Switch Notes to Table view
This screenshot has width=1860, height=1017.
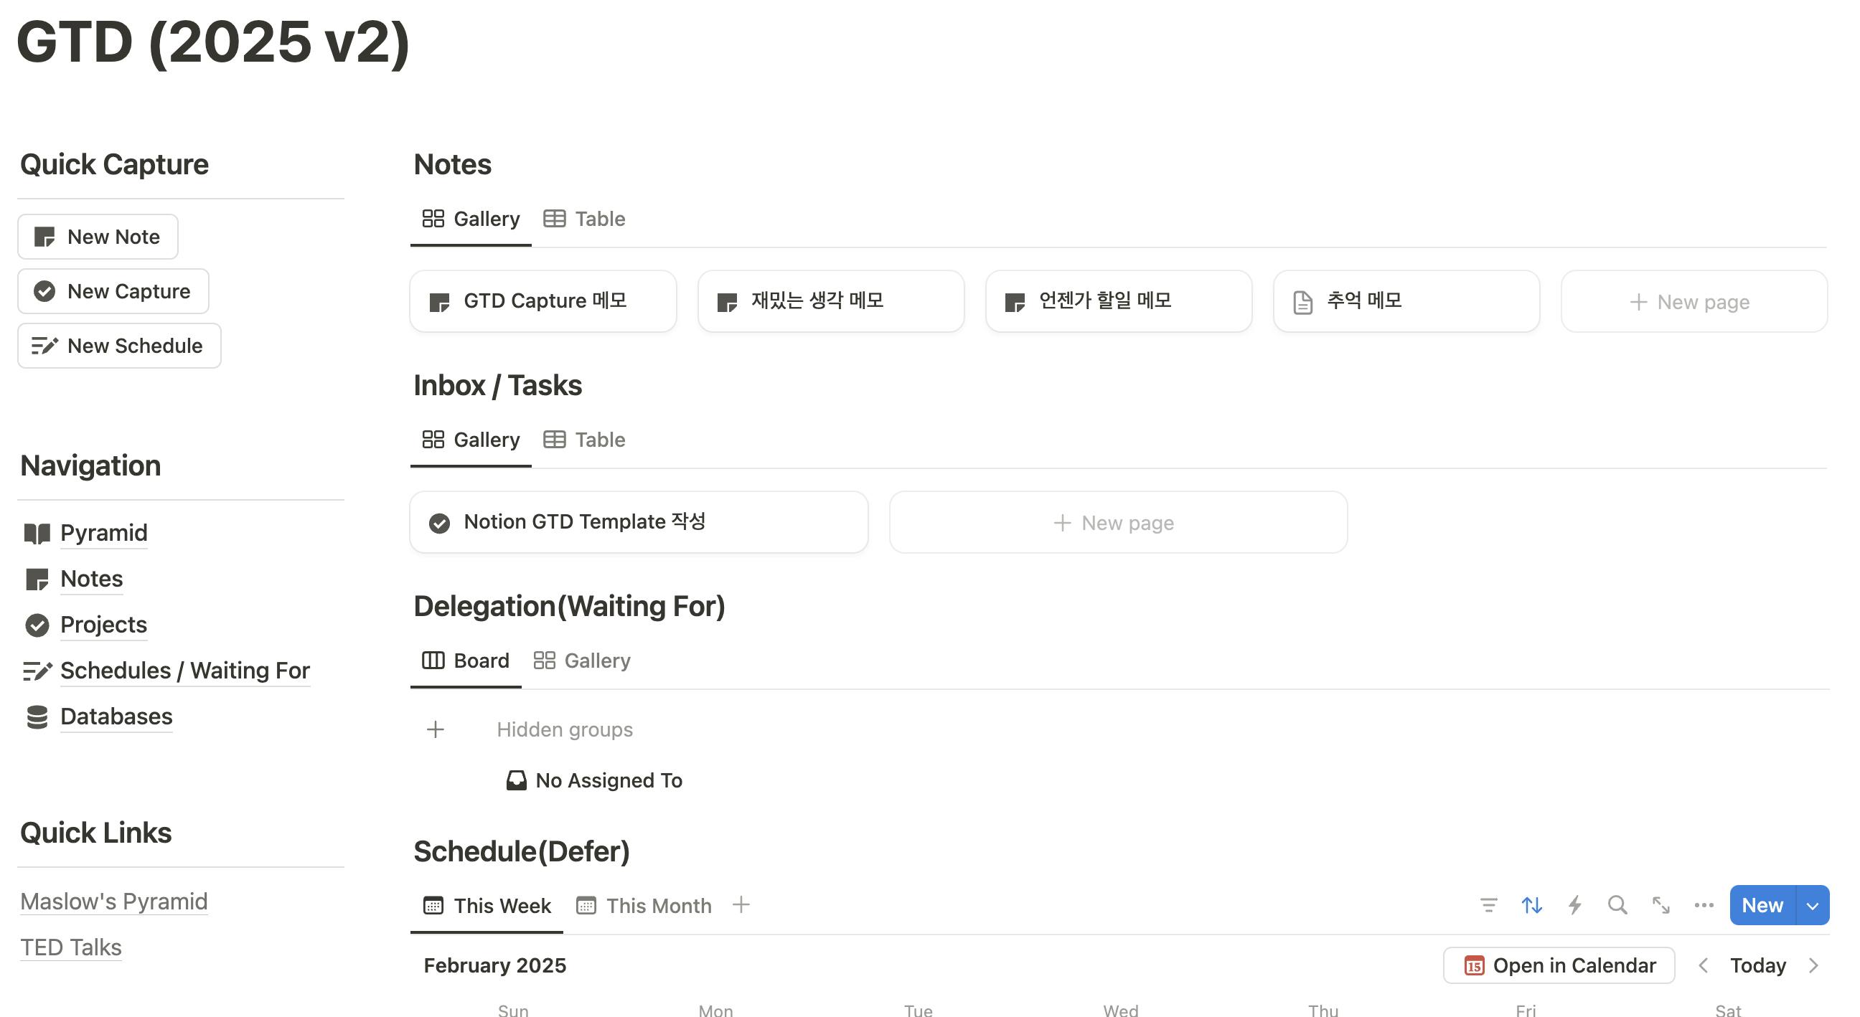tap(585, 219)
